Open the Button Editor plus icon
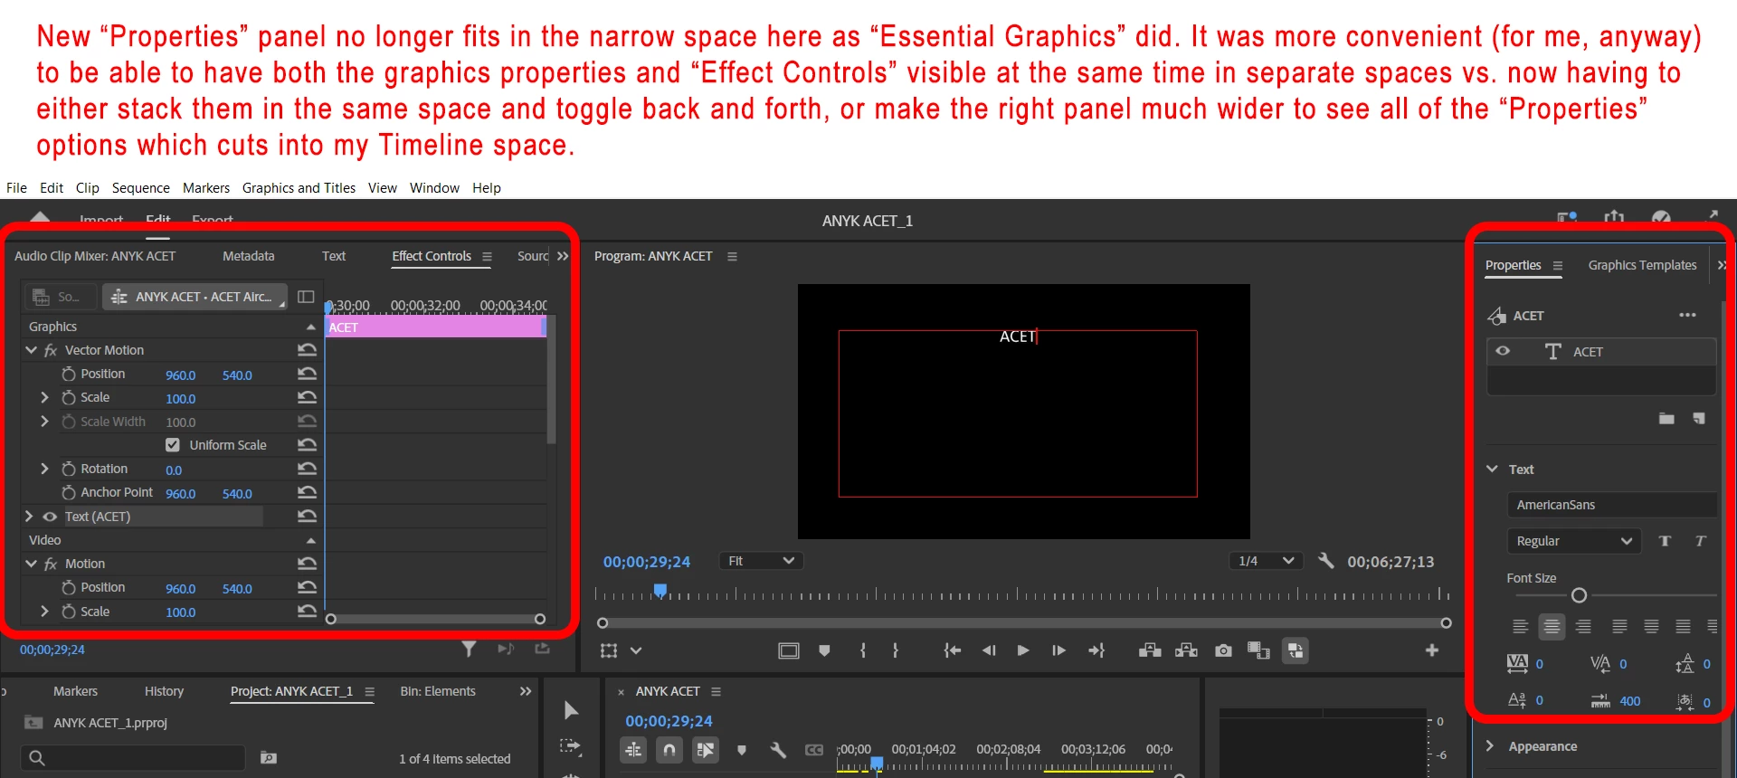Image resolution: width=1737 pixels, height=778 pixels. (1432, 650)
